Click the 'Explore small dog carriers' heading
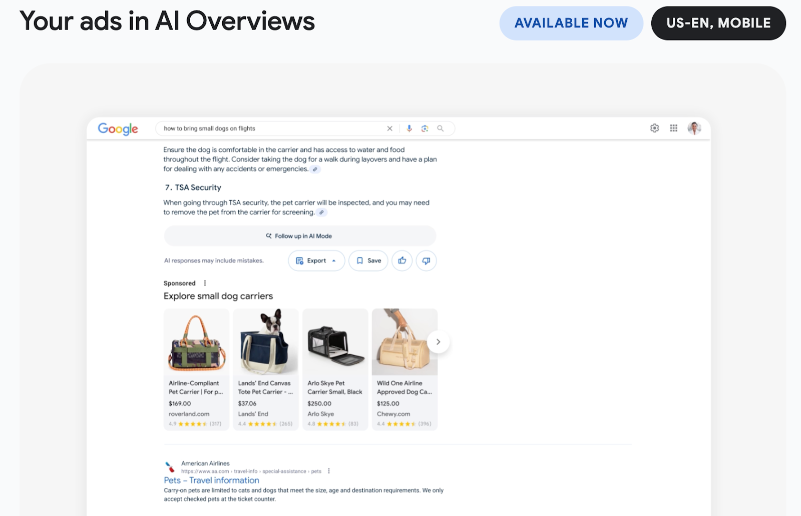This screenshot has width=801, height=516. [x=218, y=296]
